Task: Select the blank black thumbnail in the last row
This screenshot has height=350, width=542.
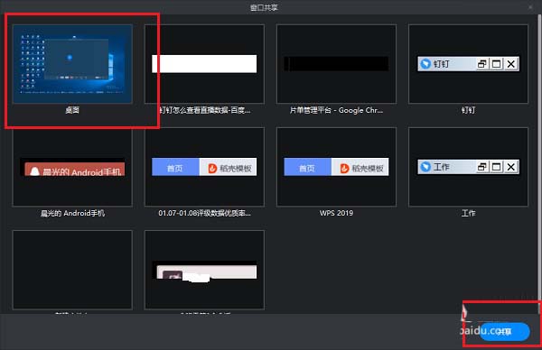Action: [72, 270]
